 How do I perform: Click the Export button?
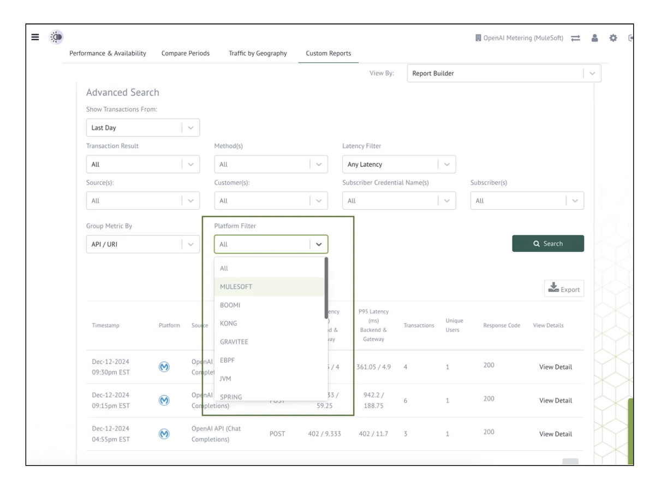(564, 288)
